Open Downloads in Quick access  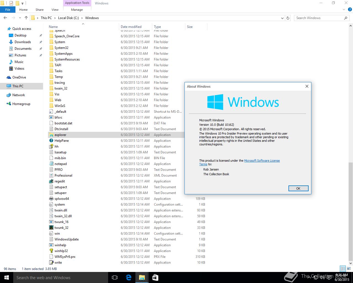pyautogui.click(x=23, y=42)
